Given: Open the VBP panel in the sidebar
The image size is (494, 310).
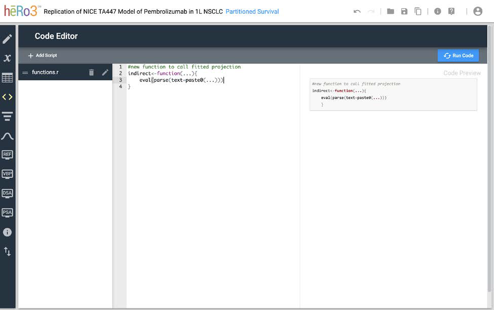Looking at the screenshot, I should pyautogui.click(x=7, y=174).
